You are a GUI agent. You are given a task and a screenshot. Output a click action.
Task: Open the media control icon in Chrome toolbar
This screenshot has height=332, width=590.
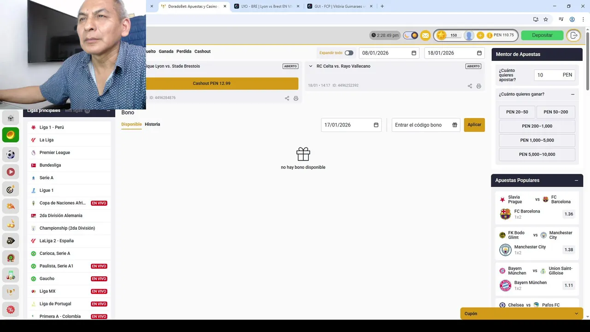coord(561,19)
